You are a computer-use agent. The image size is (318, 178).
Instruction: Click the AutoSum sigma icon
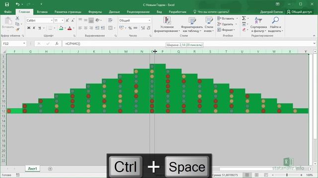tap(244, 18)
